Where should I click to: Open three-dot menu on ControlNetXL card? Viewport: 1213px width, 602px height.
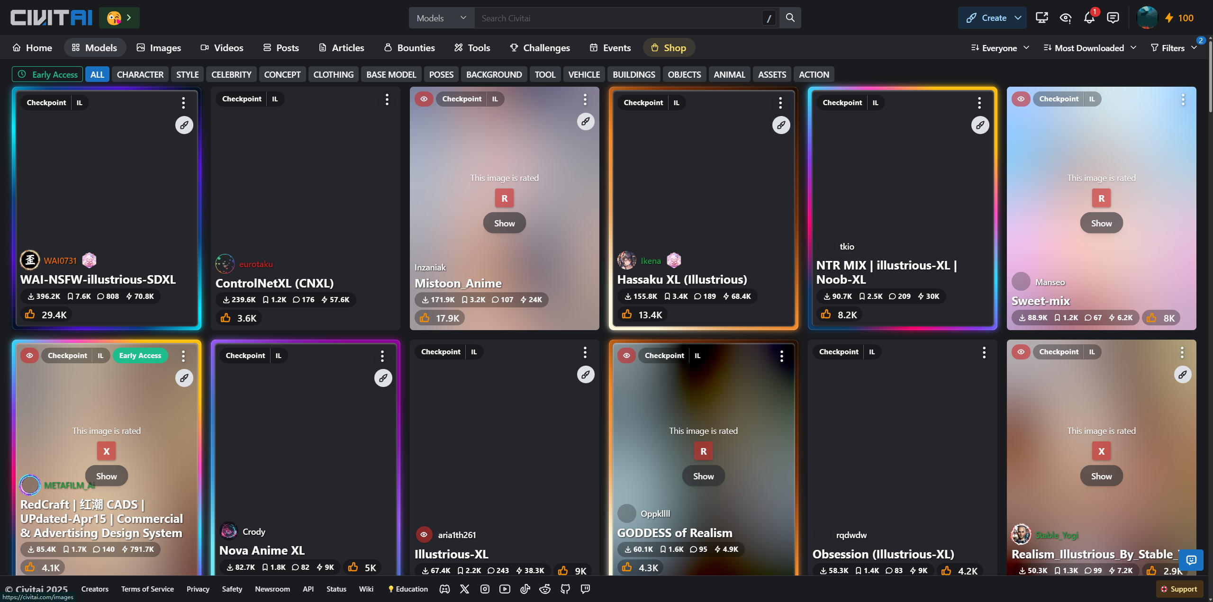(387, 99)
